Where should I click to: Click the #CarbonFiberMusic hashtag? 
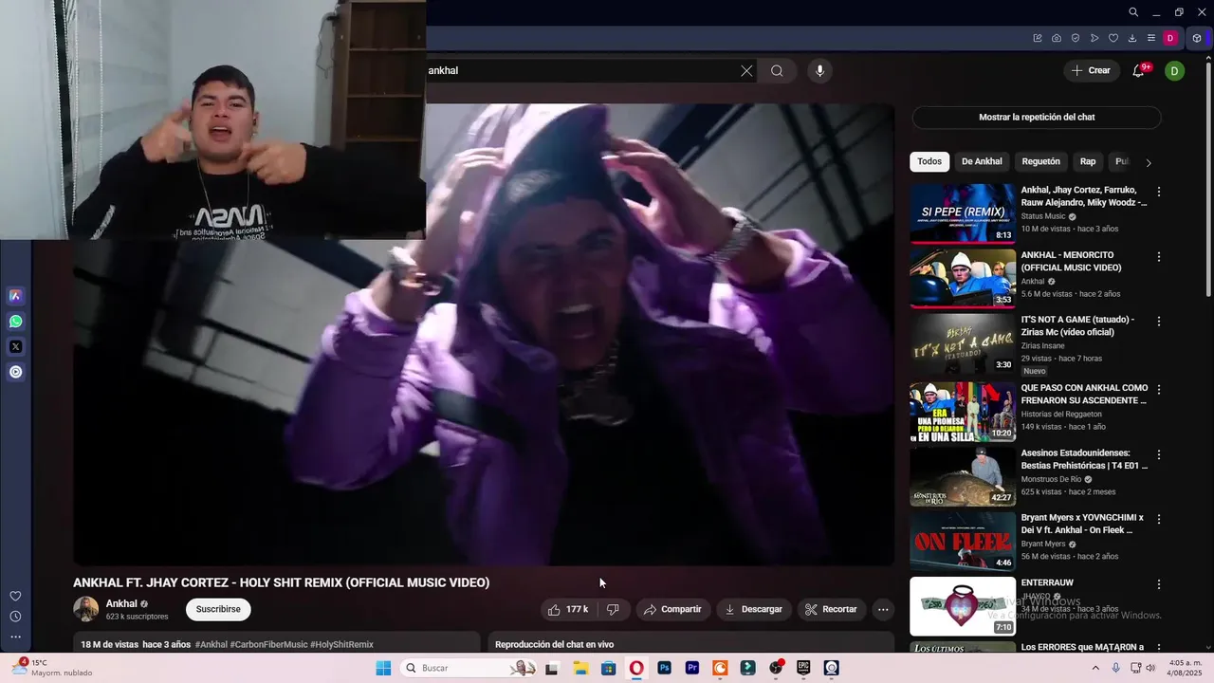[x=269, y=645]
